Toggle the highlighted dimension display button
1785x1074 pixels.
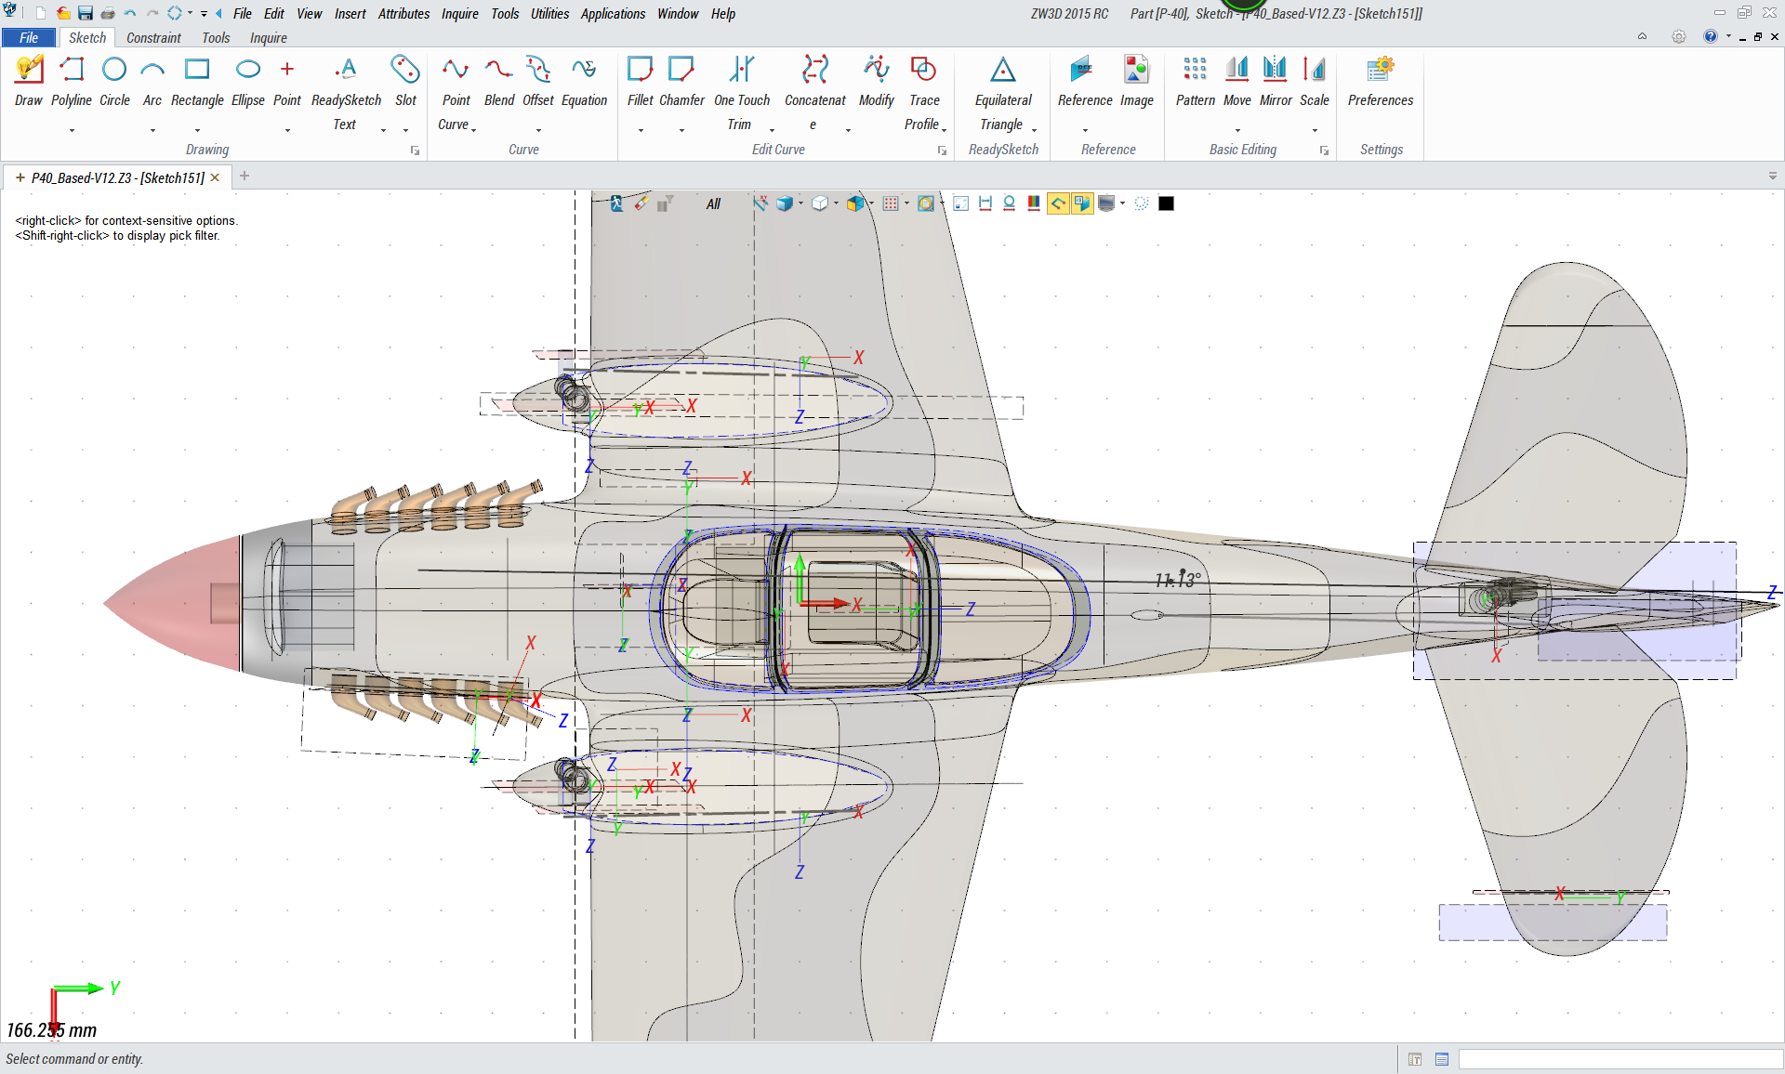click(x=1081, y=203)
